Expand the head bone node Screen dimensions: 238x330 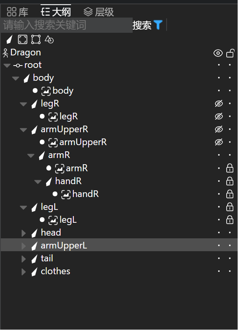point(23,233)
